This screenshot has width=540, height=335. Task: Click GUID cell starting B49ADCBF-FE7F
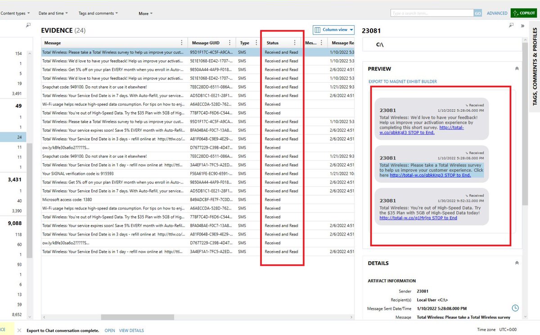point(211,200)
